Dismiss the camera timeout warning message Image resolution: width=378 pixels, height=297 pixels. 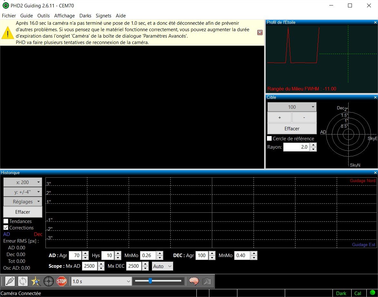tap(260, 32)
